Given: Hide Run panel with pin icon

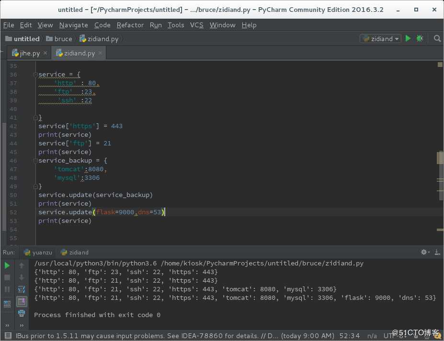Looking at the screenshot, I should [437, 252].
